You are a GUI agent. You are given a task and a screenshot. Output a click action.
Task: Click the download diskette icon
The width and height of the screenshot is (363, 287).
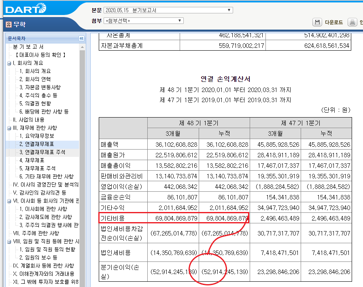[x=317, y=22]
